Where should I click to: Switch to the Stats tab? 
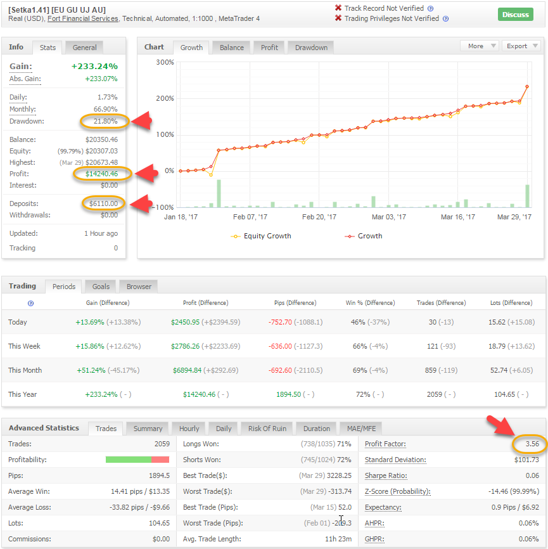click(48, 48)
